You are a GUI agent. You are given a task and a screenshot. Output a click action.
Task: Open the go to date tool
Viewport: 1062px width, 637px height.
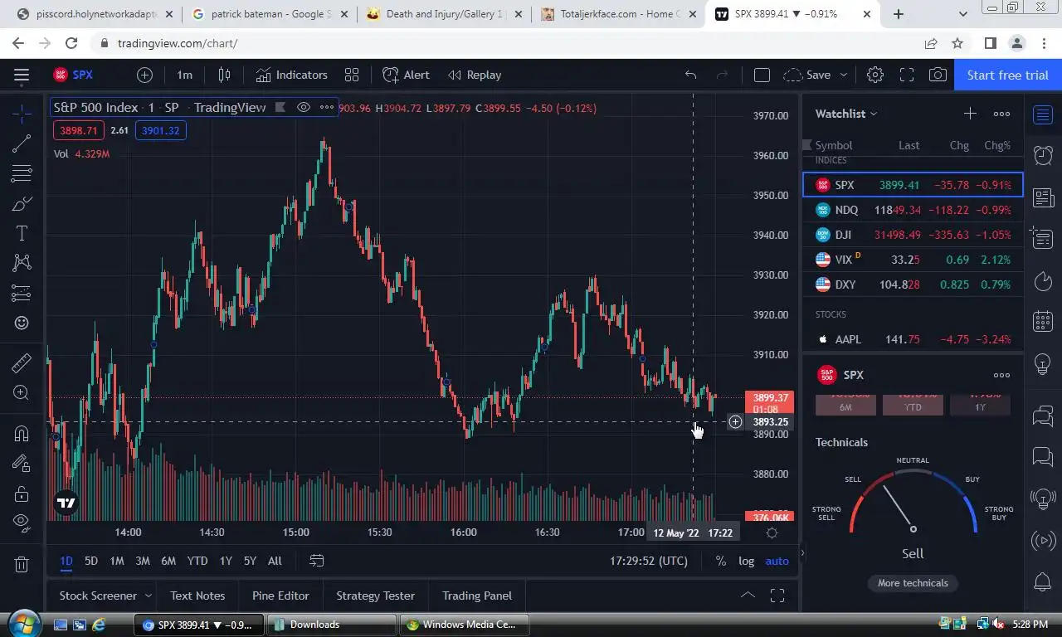tap(316, 561)
